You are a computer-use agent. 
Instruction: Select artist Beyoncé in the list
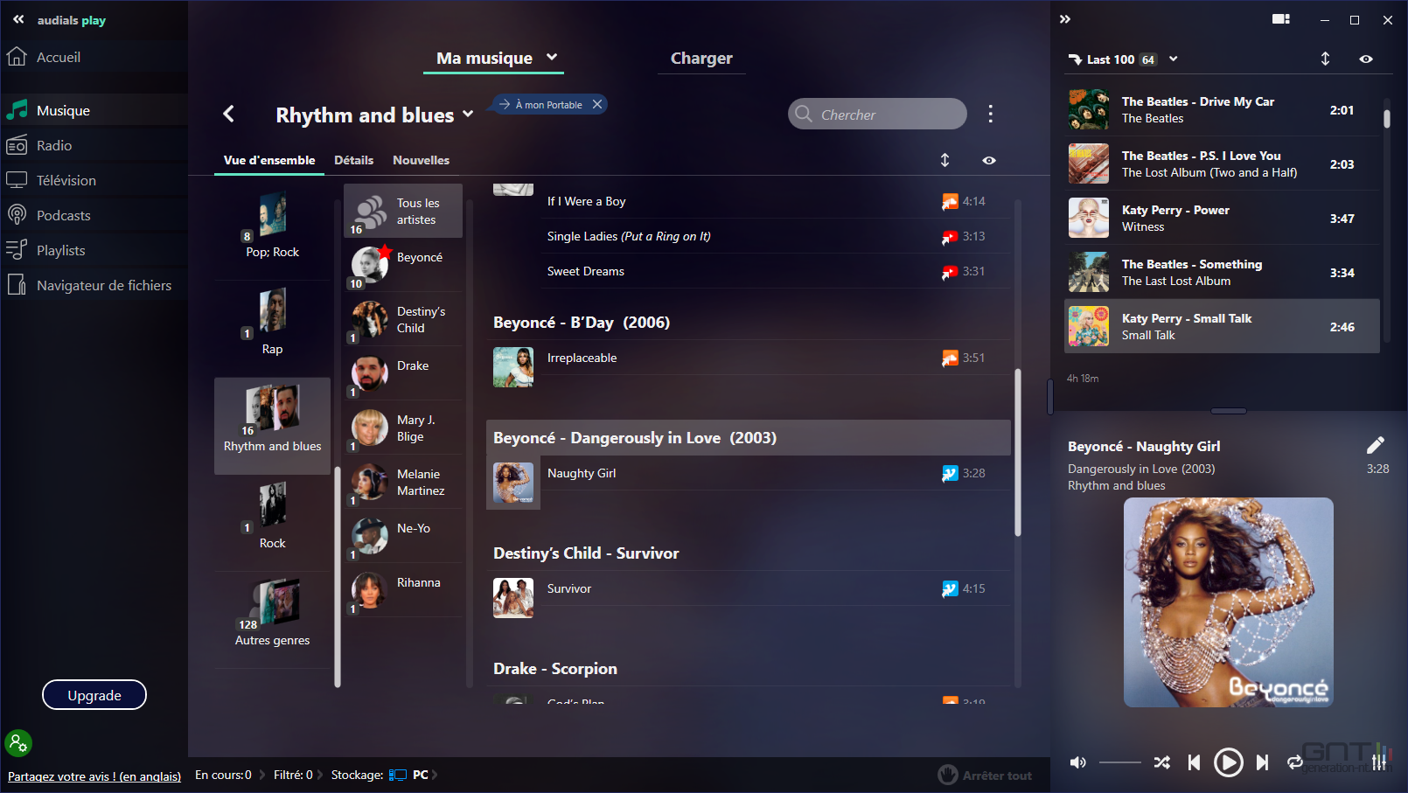coord(403,265)
